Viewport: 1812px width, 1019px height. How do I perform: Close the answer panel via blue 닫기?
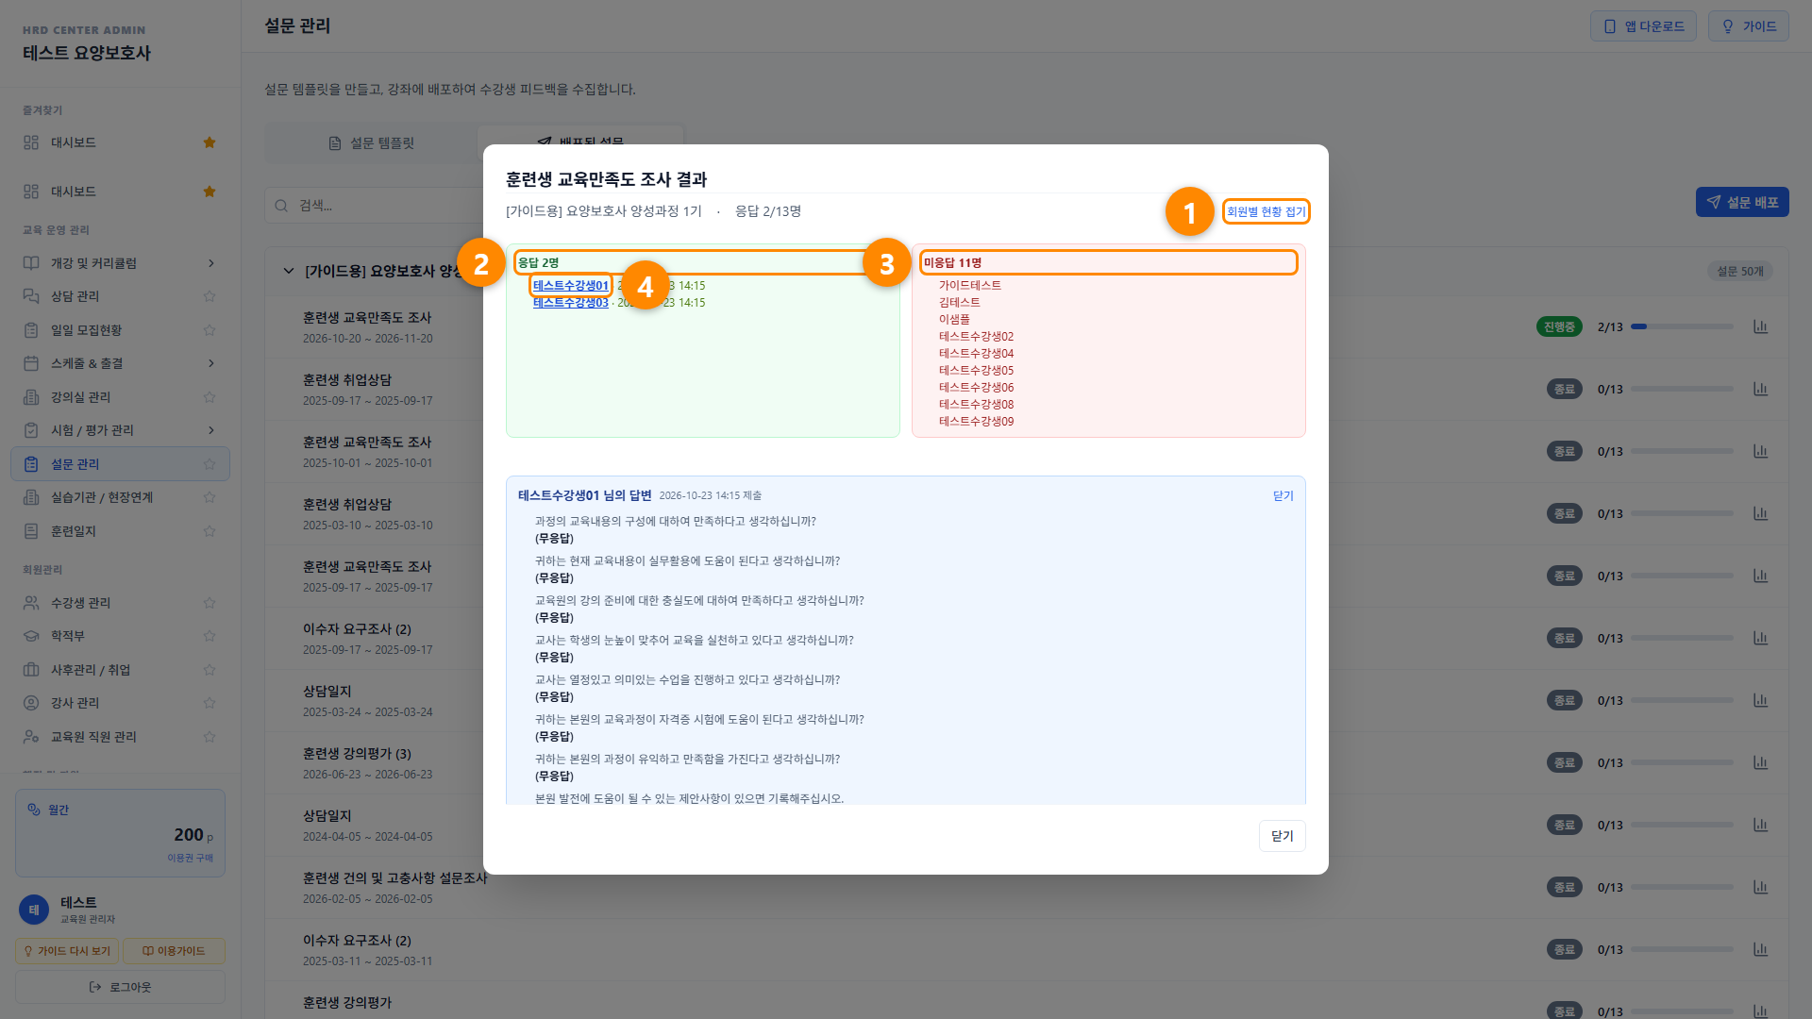[x=1283, y=495]
